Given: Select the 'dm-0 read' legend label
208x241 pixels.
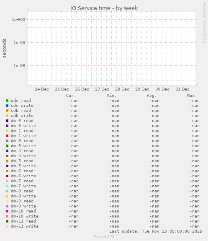Looking at the screenshot, I should click(22, 121).
